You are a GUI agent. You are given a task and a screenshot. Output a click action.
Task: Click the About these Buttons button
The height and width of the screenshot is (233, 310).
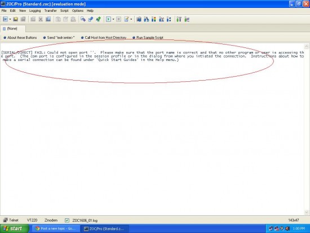(20, 38)
